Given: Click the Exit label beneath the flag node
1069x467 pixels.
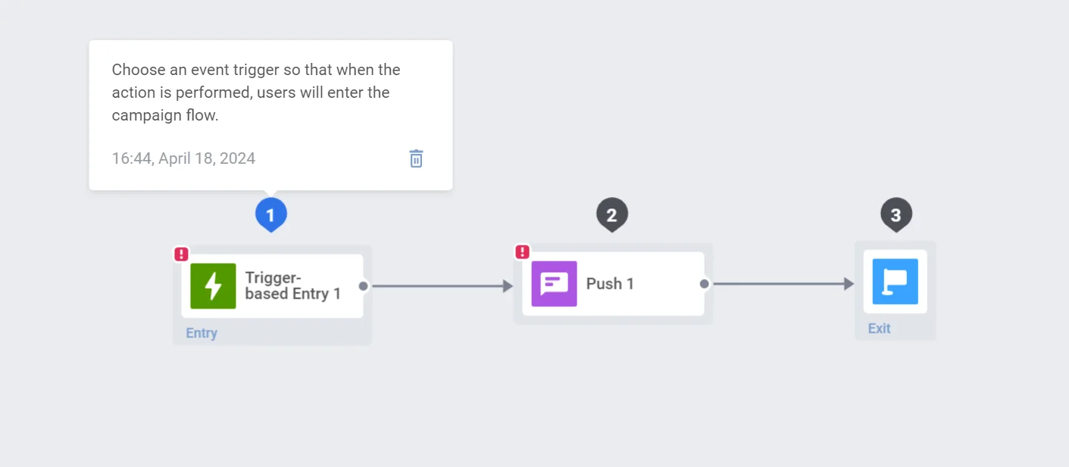Looking at the screenshot, I should click(x=879, y=328).
